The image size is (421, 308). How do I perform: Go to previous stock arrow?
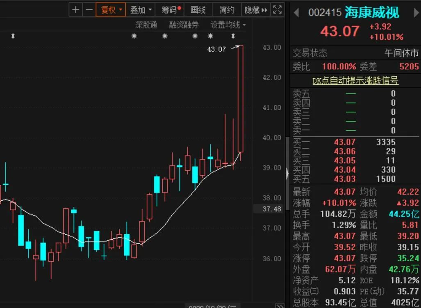click(x=296, y=13)
